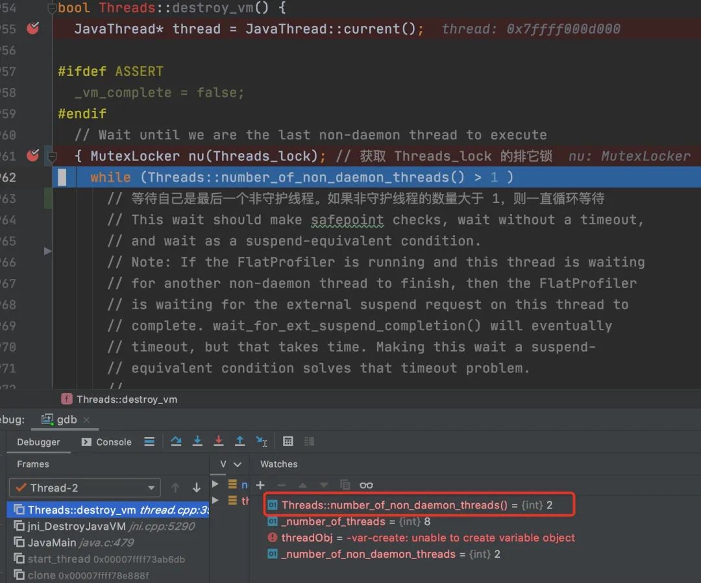
Task: Select the Threads::number_of_non_daemon_threads() watch
Action: 417,505
